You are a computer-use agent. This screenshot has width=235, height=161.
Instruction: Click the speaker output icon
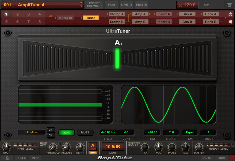click(230, 22)
